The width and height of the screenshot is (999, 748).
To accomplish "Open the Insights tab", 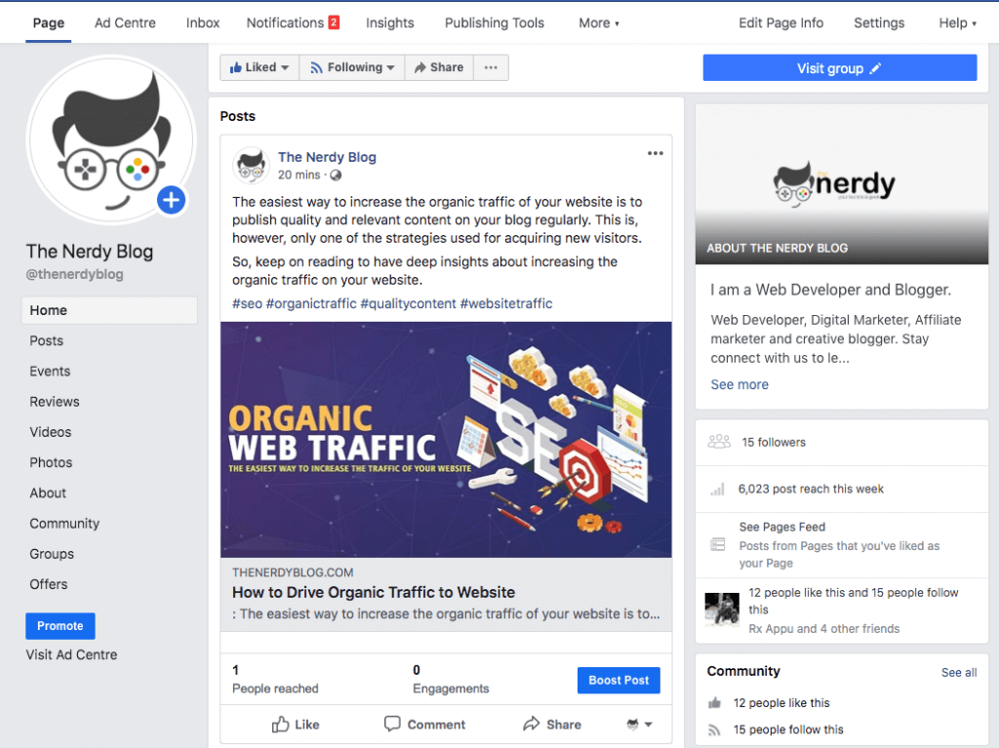I will tap(390, 23).
